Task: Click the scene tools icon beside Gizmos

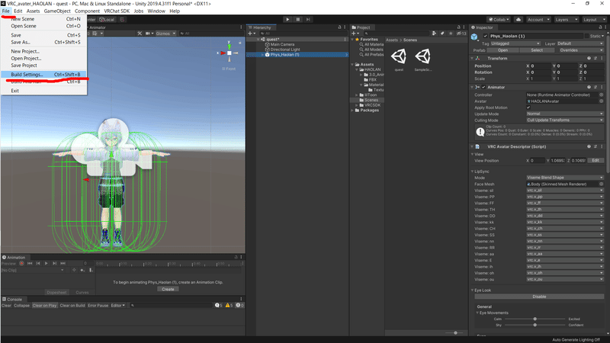Action: (140, 34)
